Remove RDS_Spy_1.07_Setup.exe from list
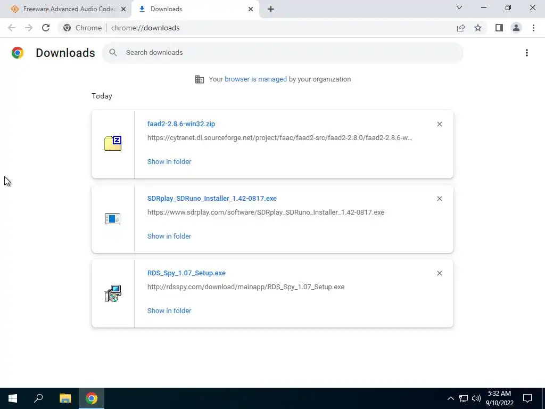This screenshot has width=545, height=409. [439, 273]
